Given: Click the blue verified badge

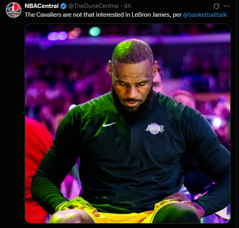Looking at the screenshot, I should 63,6.
